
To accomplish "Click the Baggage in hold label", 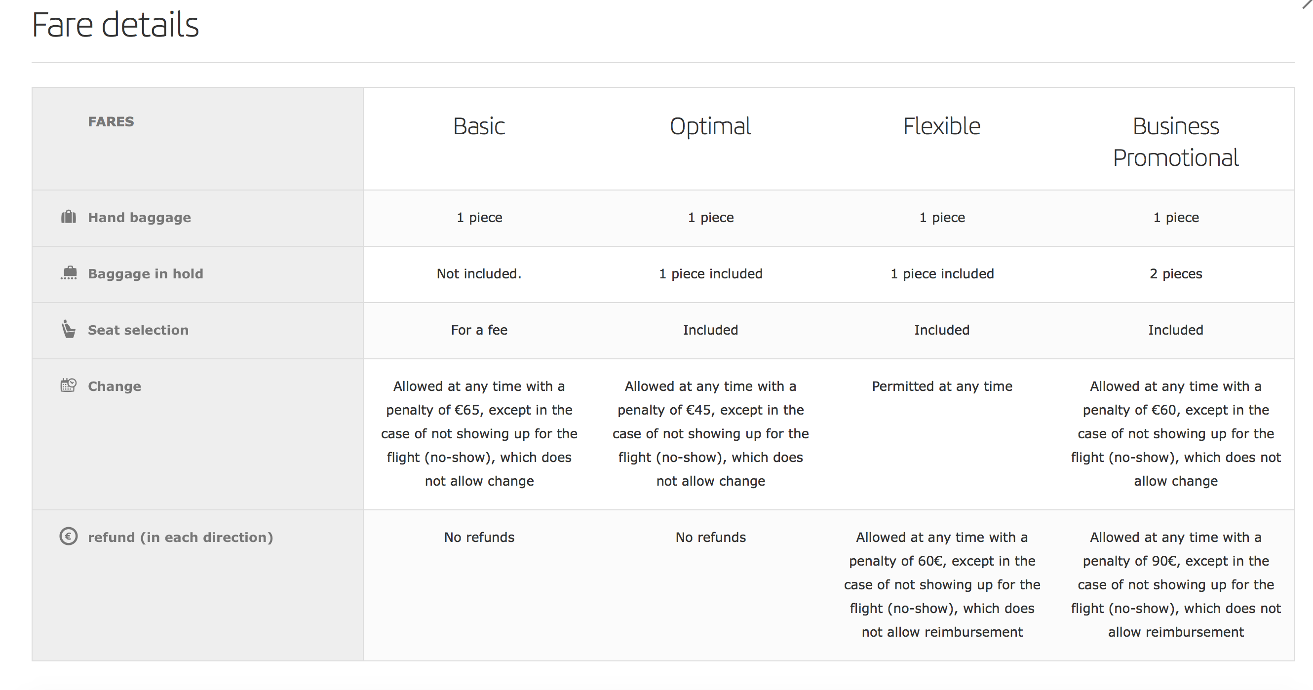I will 145,273.
